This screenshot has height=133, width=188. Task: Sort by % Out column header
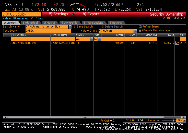click(x=130, y=35)
